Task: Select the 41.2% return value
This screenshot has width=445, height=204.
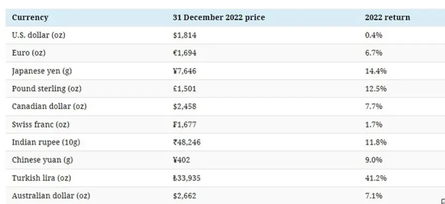Action: coord(376,178)
